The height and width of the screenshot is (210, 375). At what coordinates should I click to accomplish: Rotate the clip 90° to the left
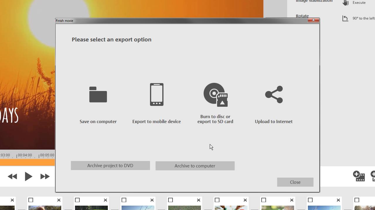345,18
